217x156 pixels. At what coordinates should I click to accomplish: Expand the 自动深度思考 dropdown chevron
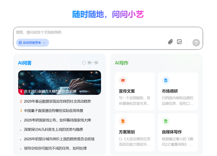pyautogui.click(x=44, y=43)
